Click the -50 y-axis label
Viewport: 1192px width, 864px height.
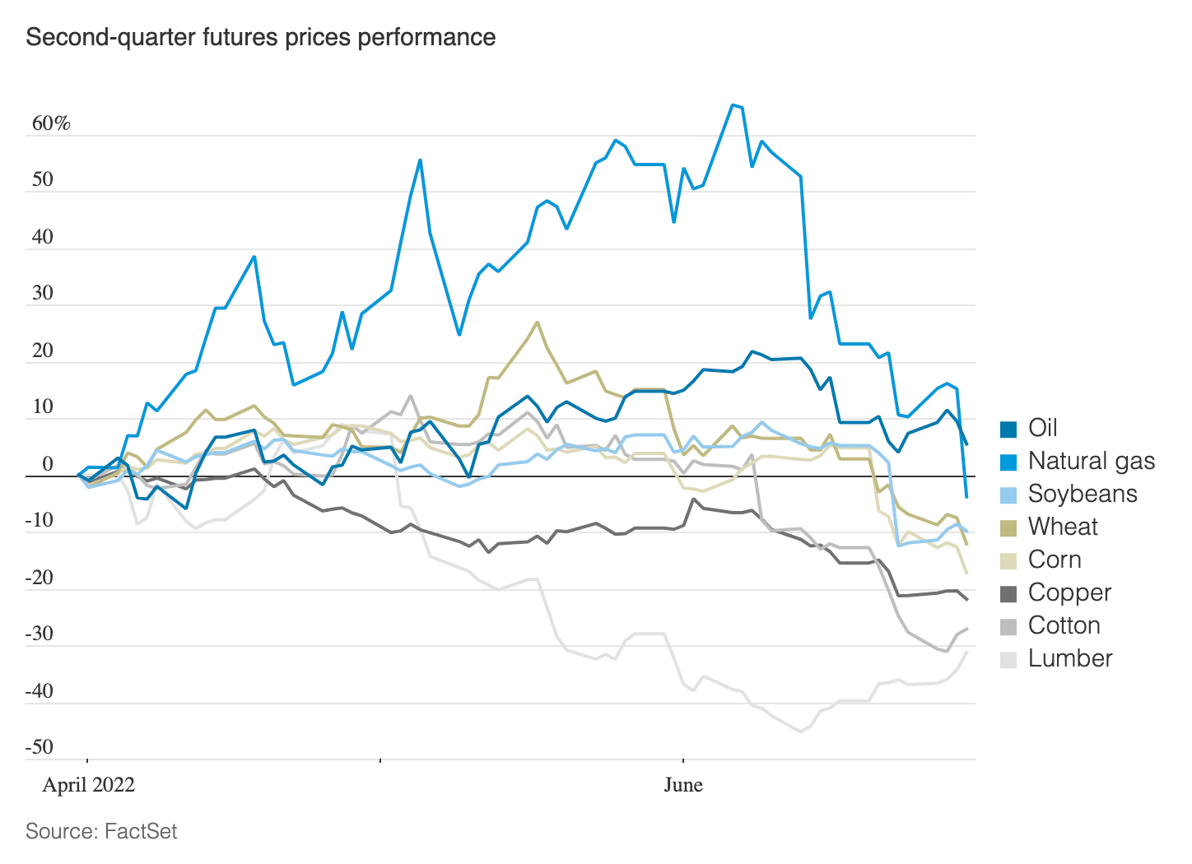tap(39, 748)
